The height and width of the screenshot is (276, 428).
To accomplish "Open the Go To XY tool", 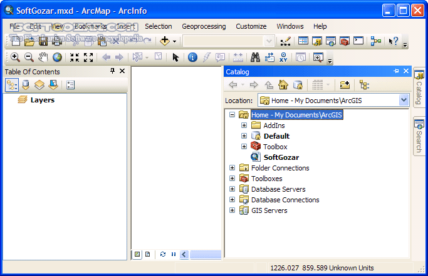I will [x=283, y=57].
